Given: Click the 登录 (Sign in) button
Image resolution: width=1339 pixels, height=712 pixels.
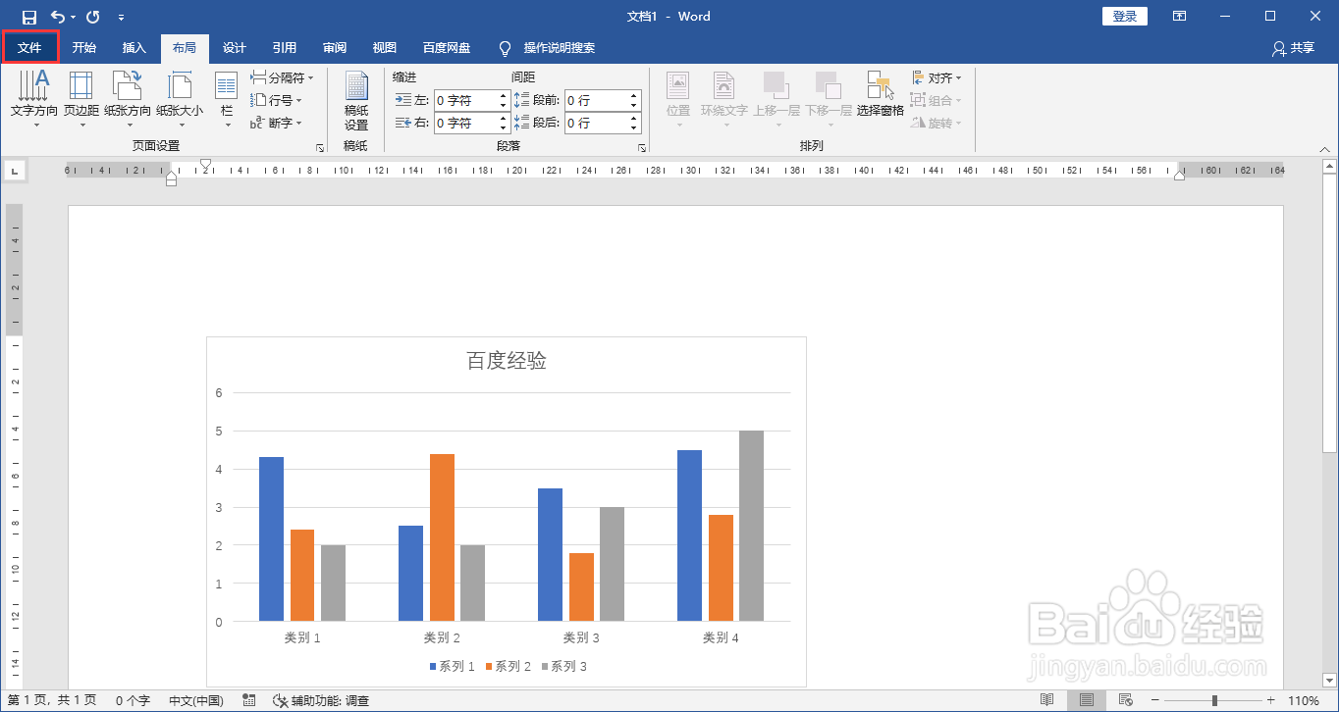Looking at the screenshot, I should click(x=1124, y=16).
